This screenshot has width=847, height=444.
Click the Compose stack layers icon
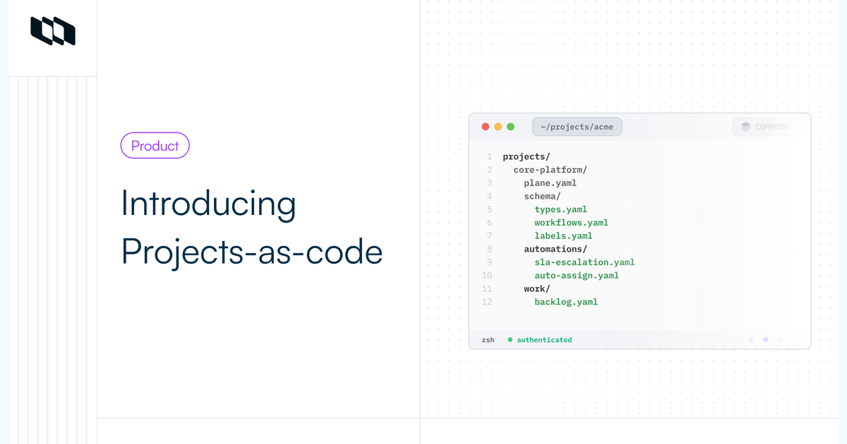(x=745, y=127)
